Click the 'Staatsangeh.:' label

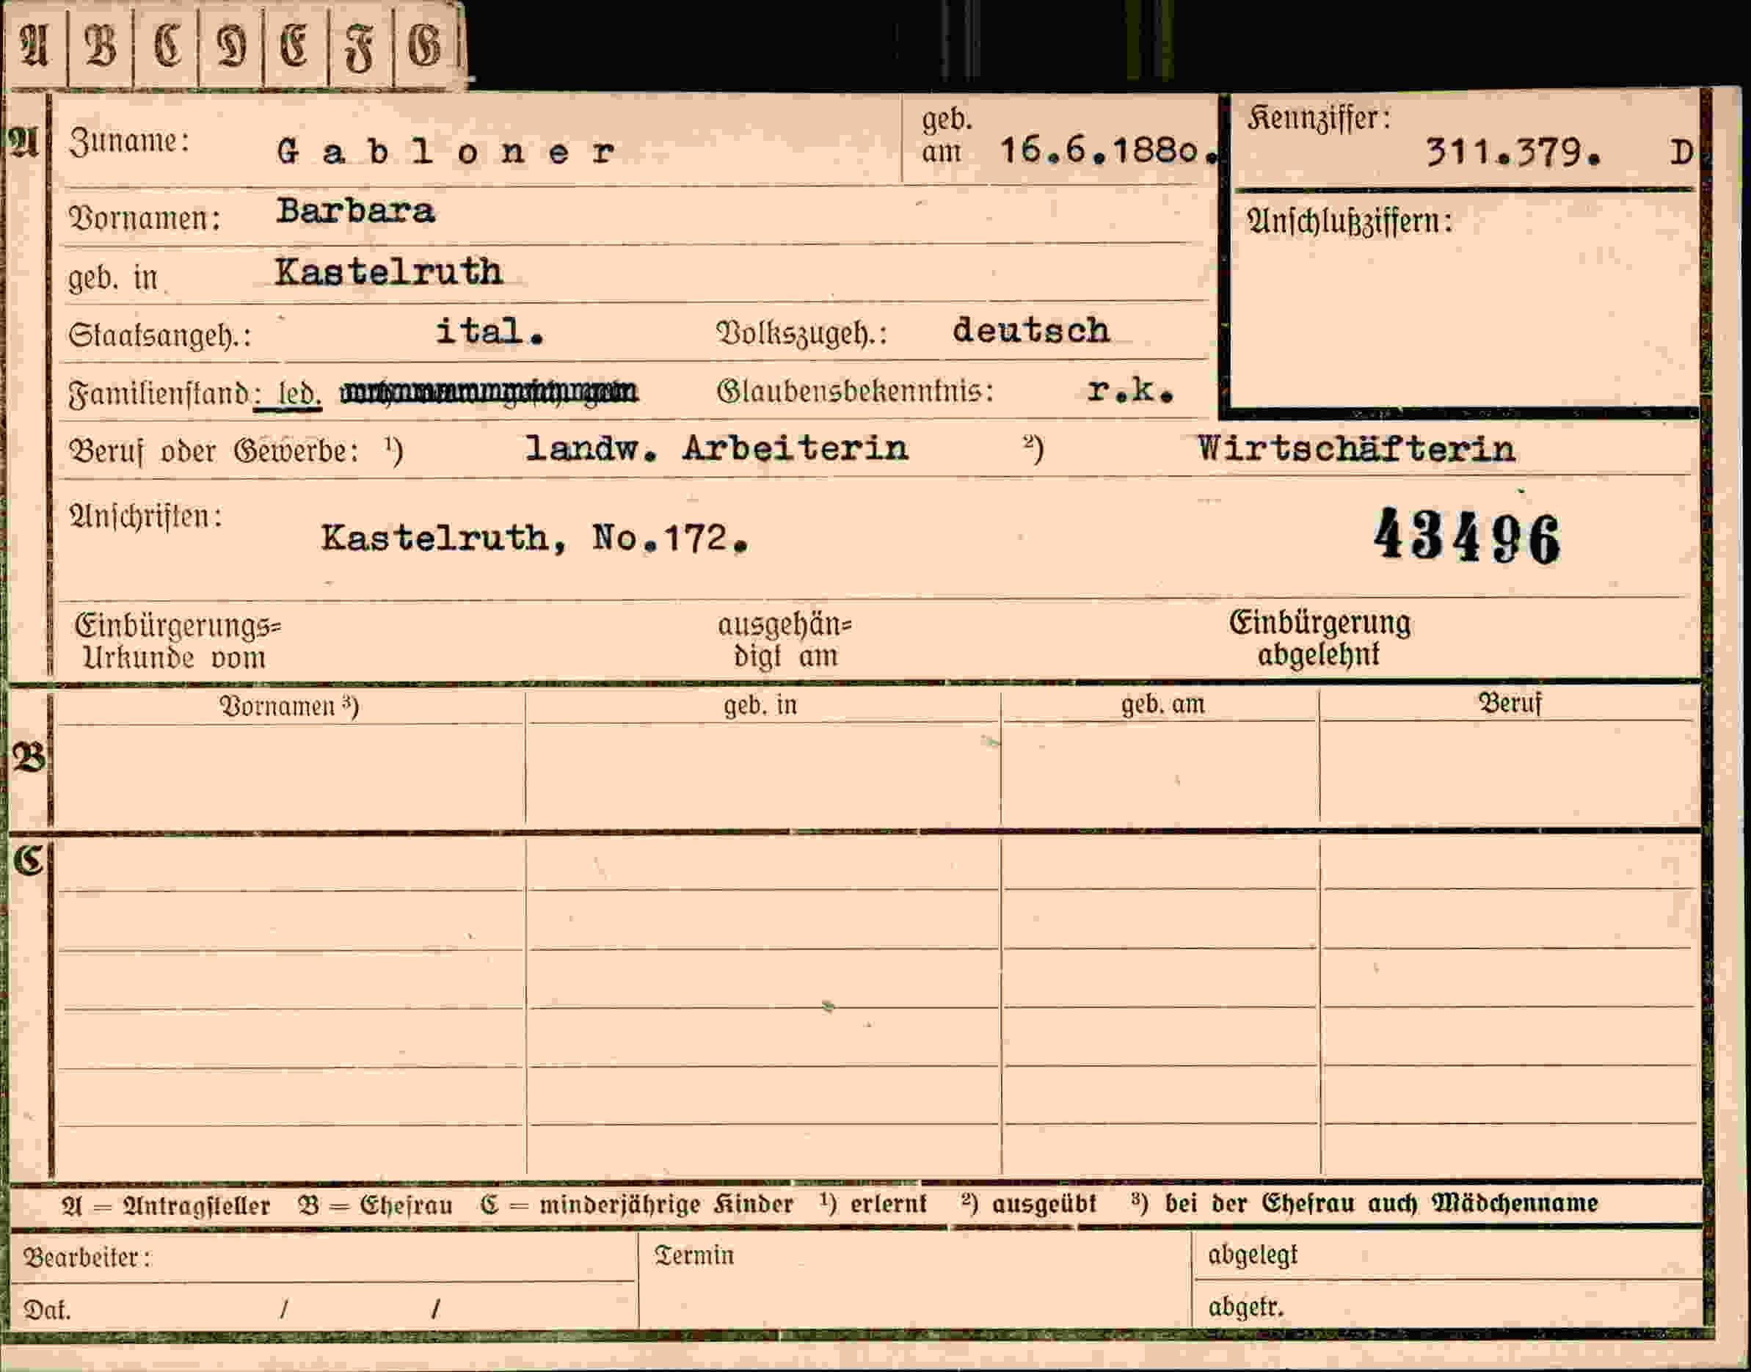[159, 335]
